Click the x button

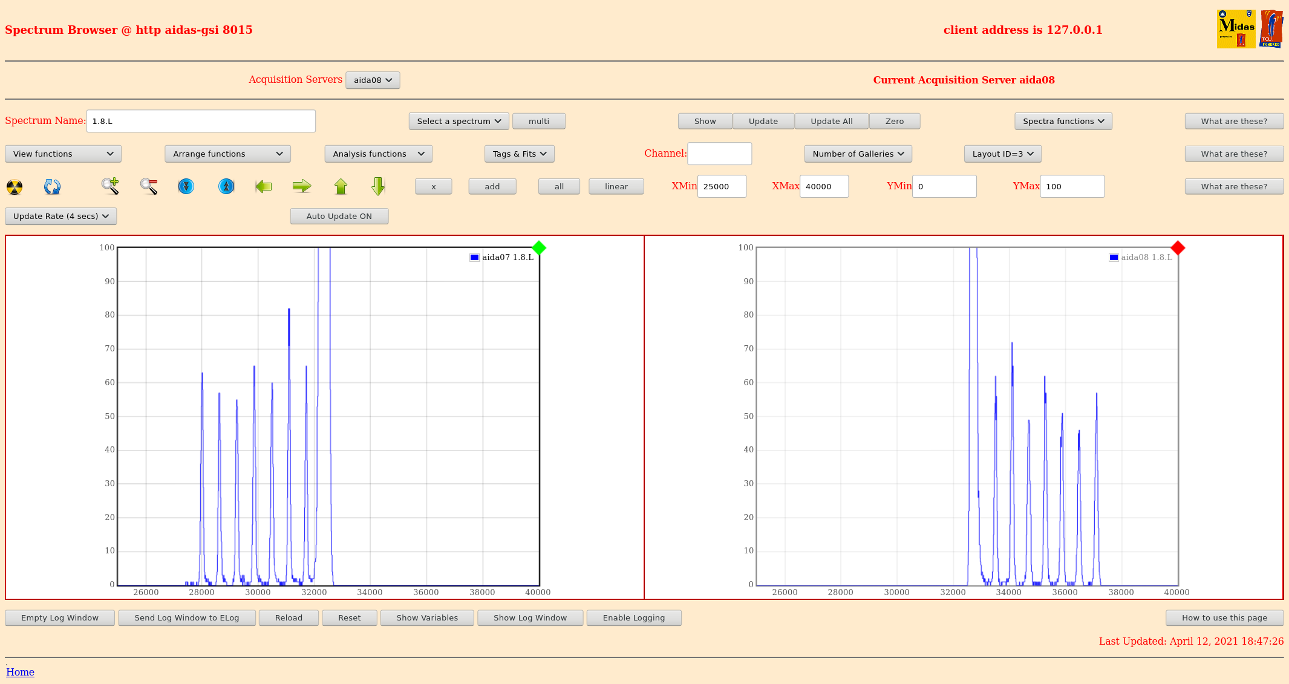(434, 187)
